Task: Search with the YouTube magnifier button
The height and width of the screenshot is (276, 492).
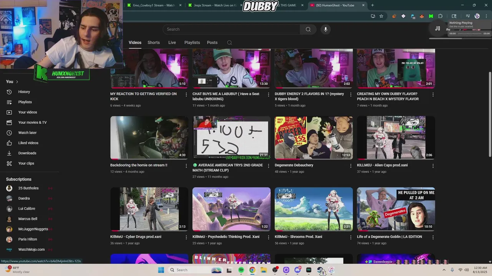Action: pyautogui.click(x=308, y=29)
